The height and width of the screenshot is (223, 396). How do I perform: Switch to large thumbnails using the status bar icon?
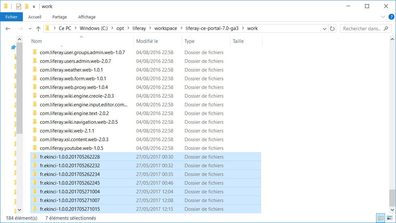click(x=390, y=218)
